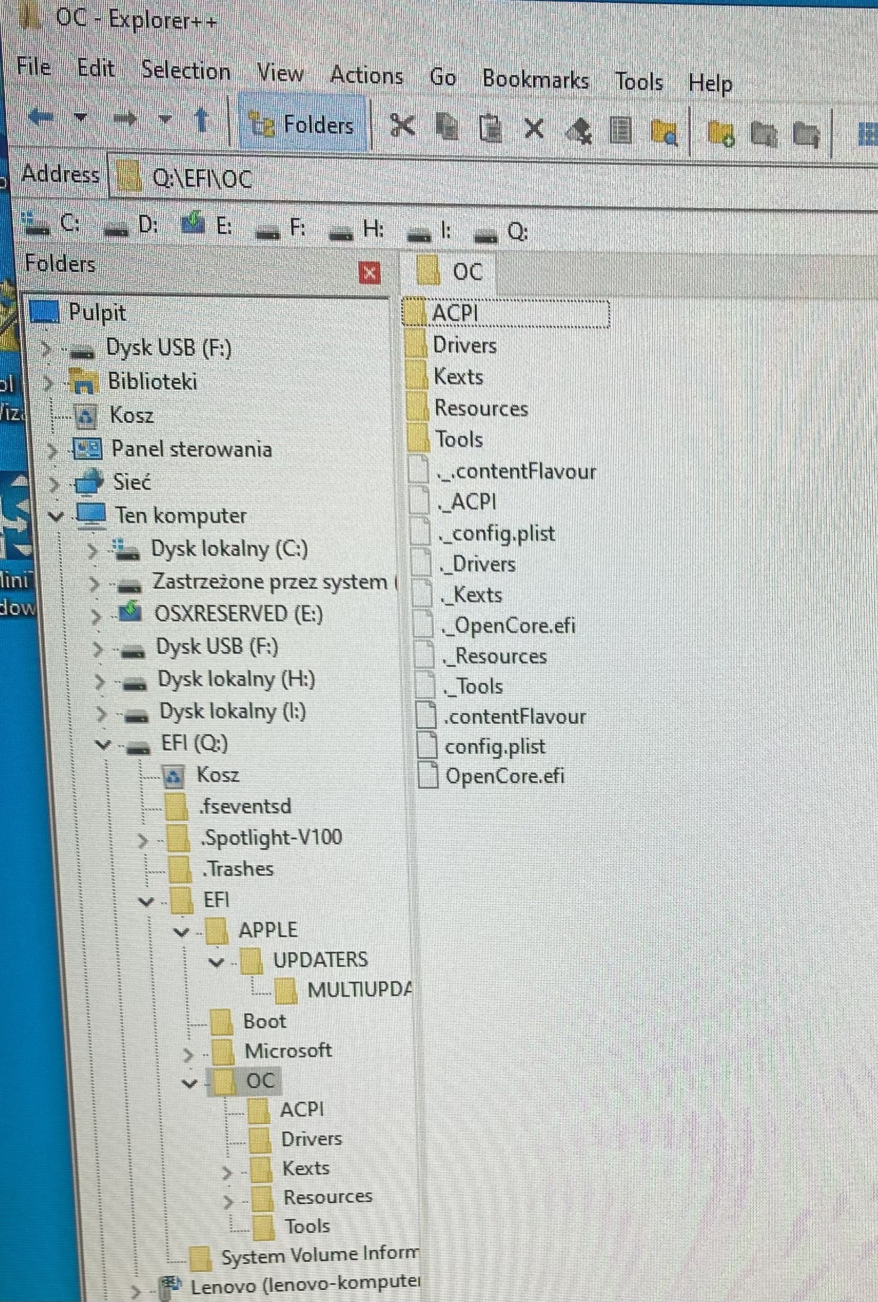Viewport: 878px width, 1302px height.
Task: Open the Properties toolbar icon
Action: click(x=620, y=132)
